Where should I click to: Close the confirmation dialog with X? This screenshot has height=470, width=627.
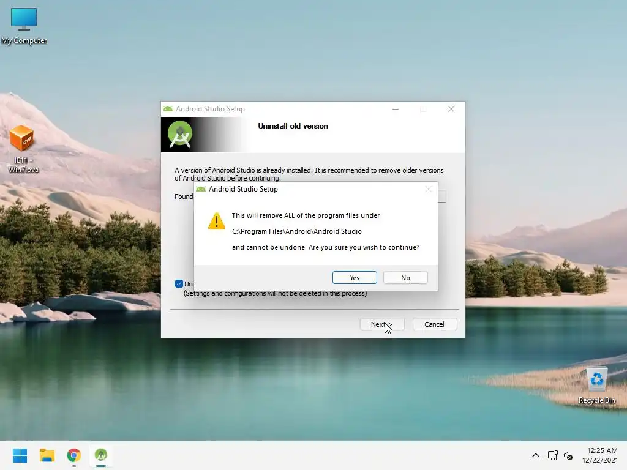[x=428, y=189]
